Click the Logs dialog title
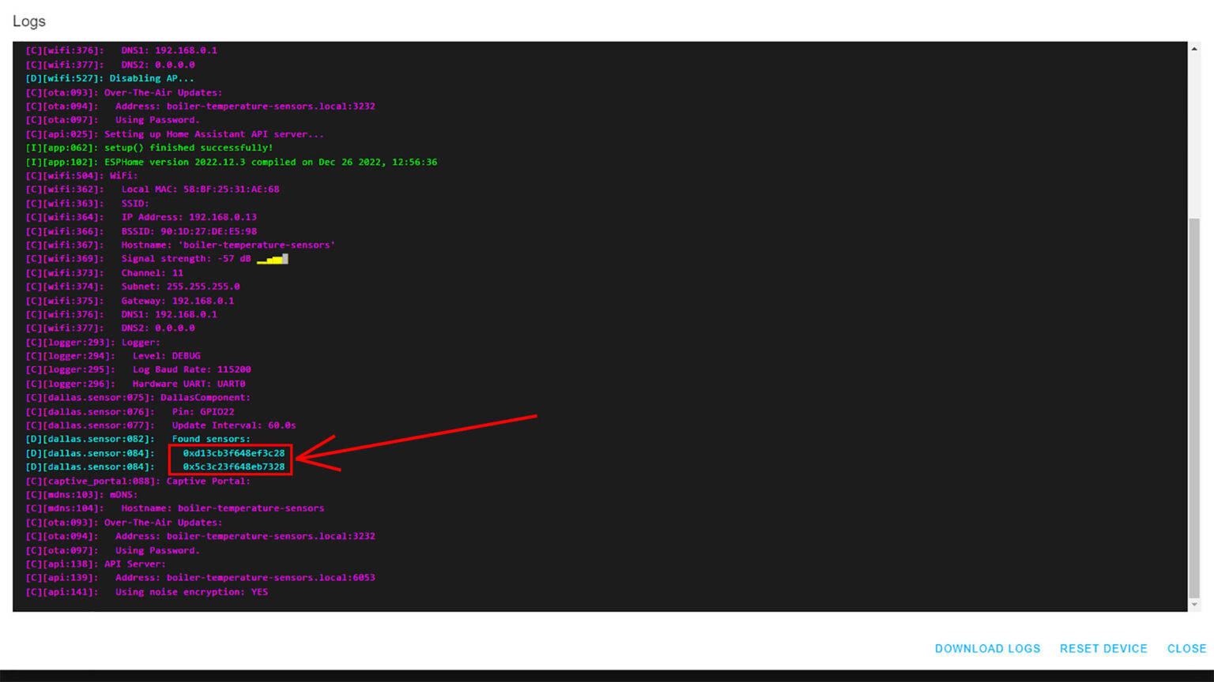This screenshot has height=682, width=1214. [29, 21]
